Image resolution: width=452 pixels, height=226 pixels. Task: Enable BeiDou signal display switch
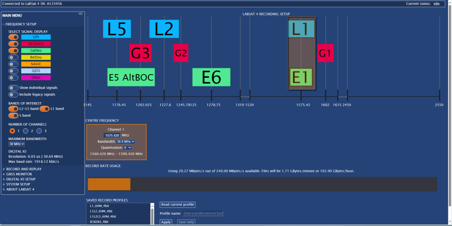pyautogui.click(x=13, y=57)
